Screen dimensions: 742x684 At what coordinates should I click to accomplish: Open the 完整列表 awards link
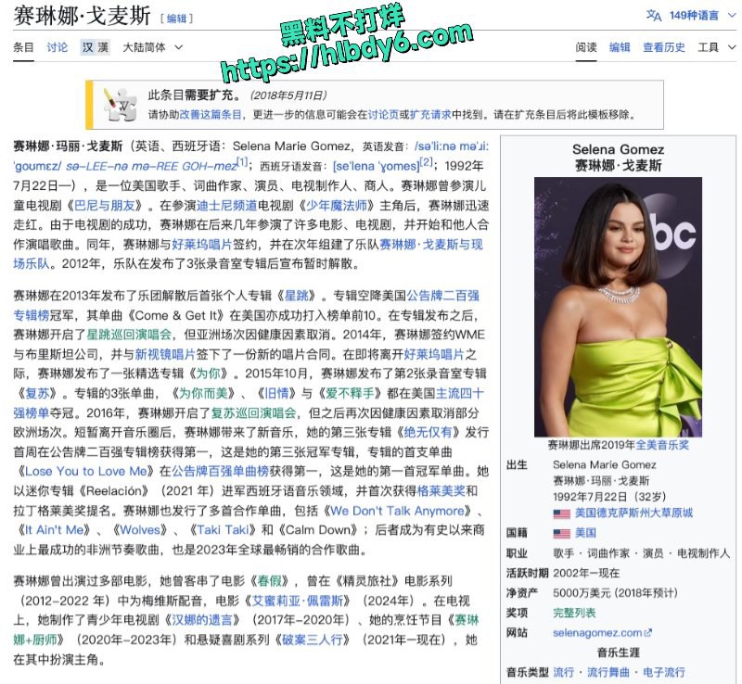click(x=574, y=614)
